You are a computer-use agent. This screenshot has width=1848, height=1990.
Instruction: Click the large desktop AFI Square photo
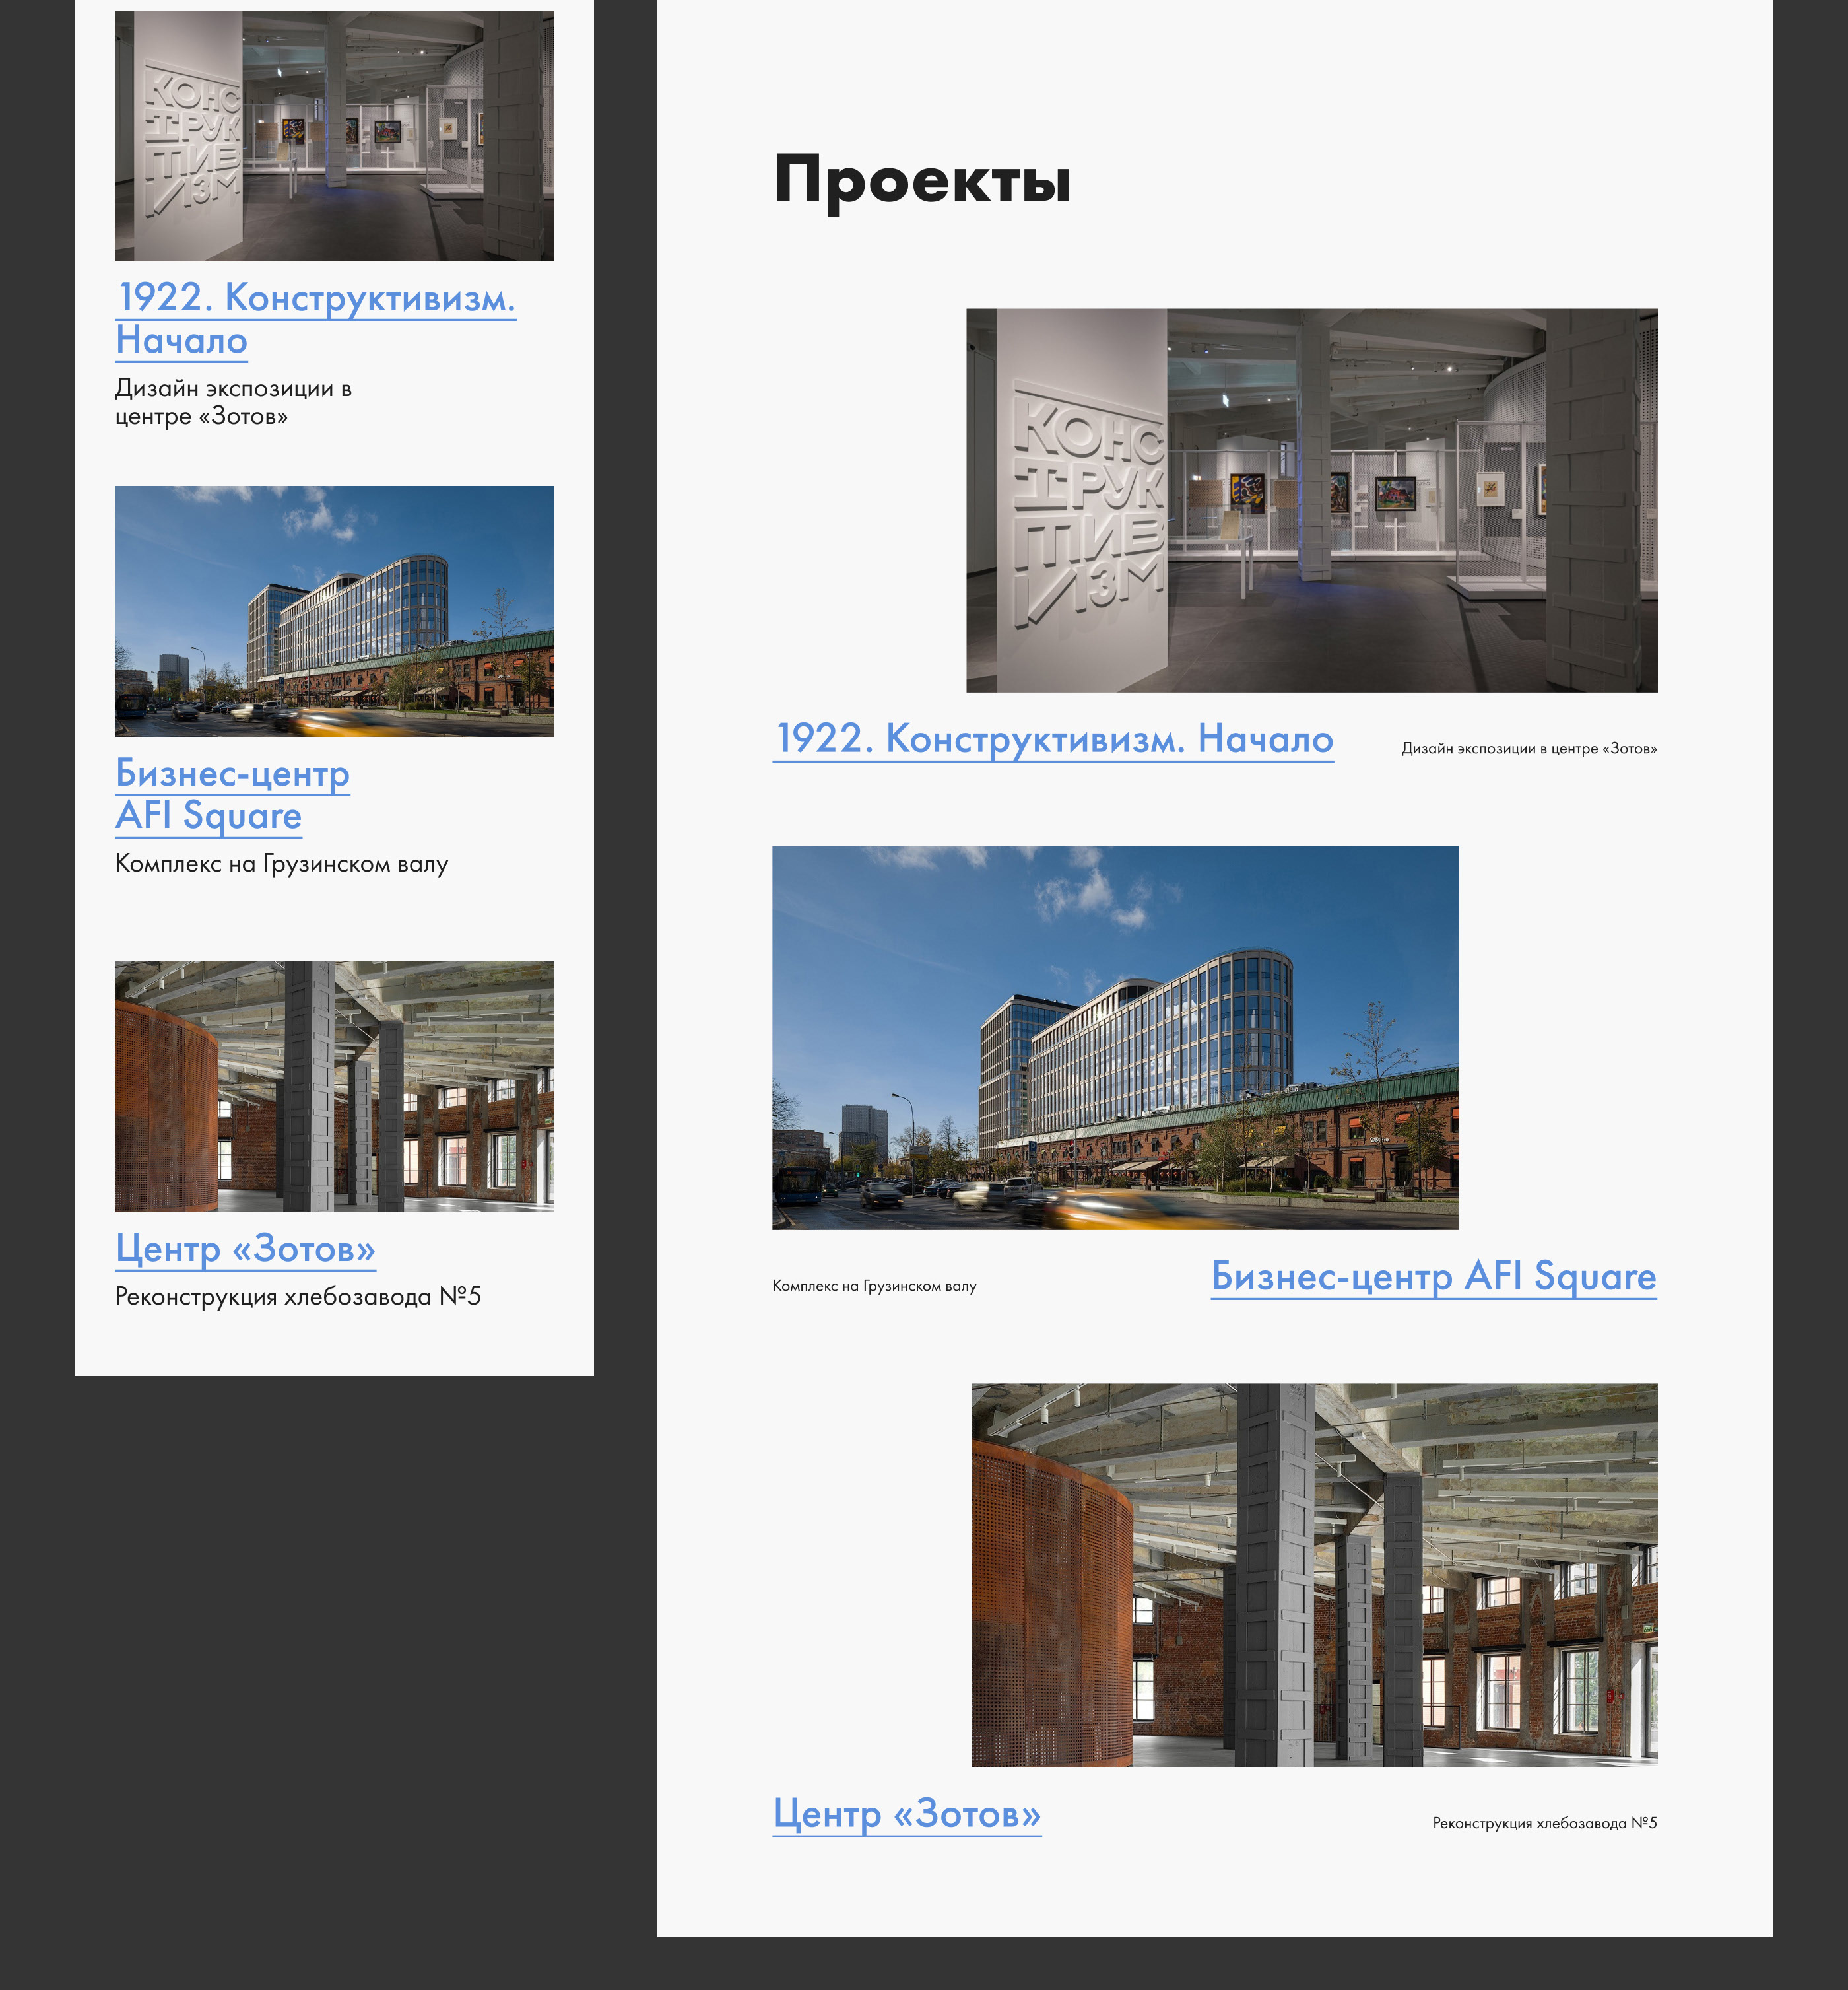coord(1115,1037)
